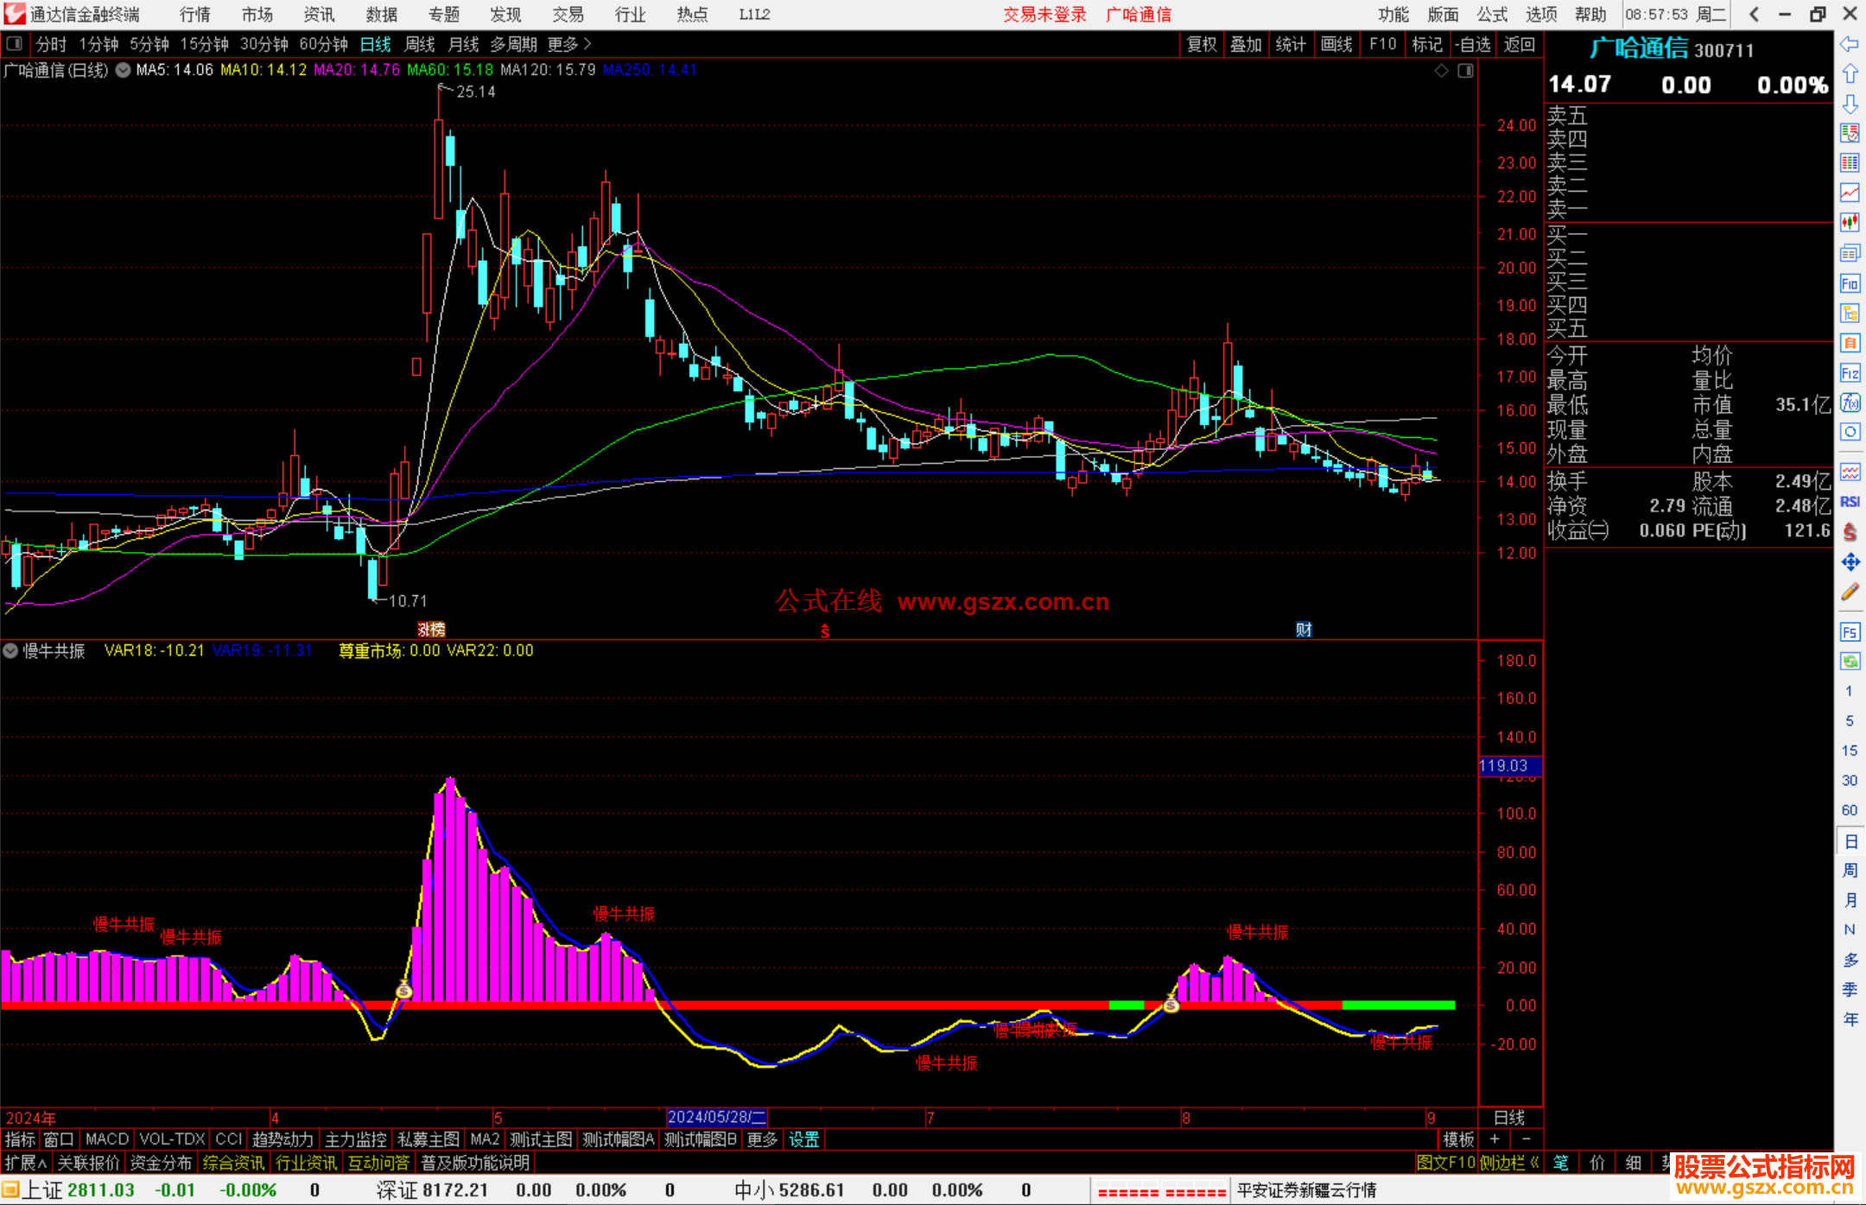Expand the 扩展 panel arrow
The width and height of the screenshot is (1866, 1205).
pyautogui.click(x=26, y=1163)
